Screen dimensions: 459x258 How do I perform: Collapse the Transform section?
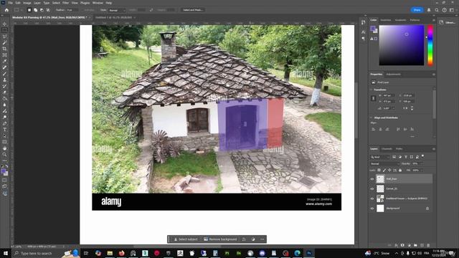(372, 90)
